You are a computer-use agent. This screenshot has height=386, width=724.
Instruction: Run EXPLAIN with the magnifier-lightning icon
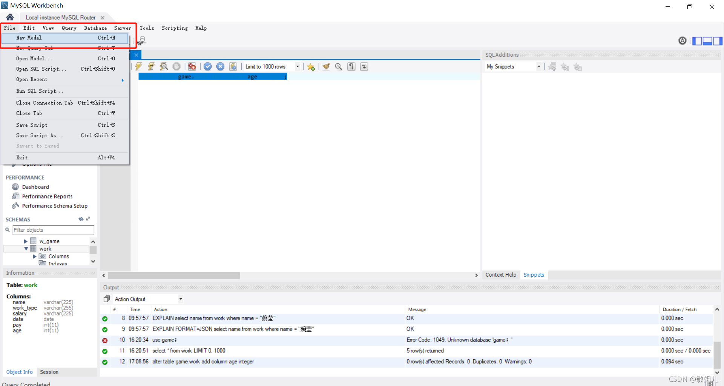coord(164,66)
